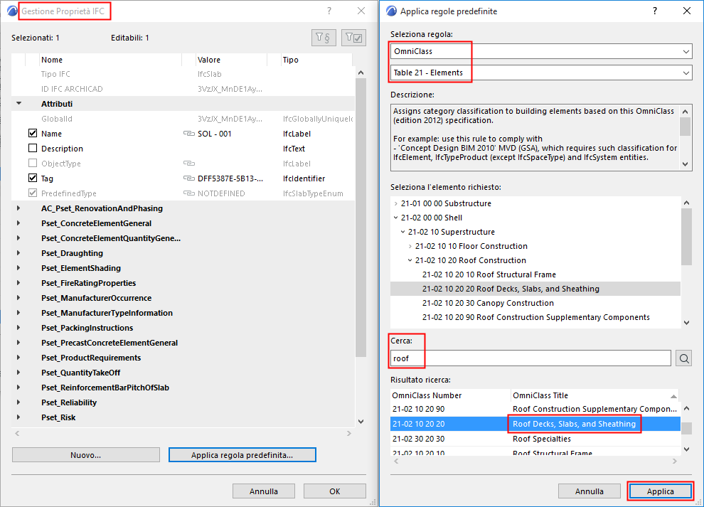Toggle the ObjectType checkbox
Viewport: 704px width, 507px height.
click(33, 163)
